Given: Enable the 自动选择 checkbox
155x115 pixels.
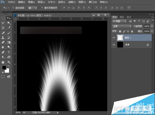Looking at the screenshot, I should [13, 8].
